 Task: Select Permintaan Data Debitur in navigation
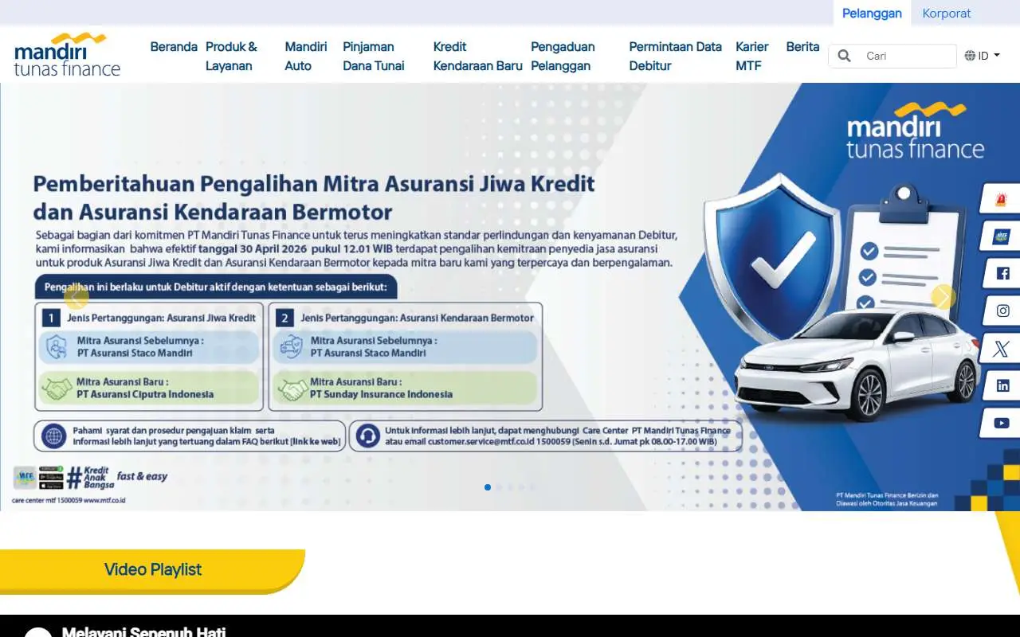tap(675, 57)
